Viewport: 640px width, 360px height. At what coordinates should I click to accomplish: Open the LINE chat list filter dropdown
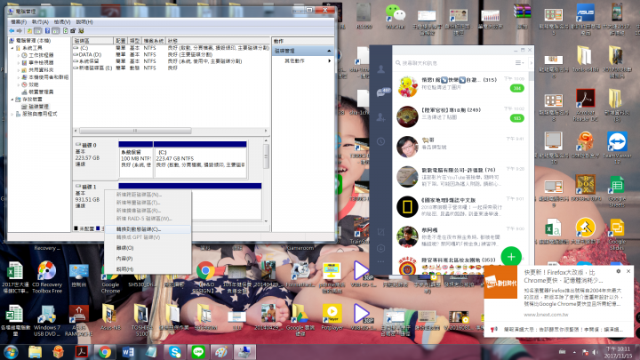click(x=519, y=63)
